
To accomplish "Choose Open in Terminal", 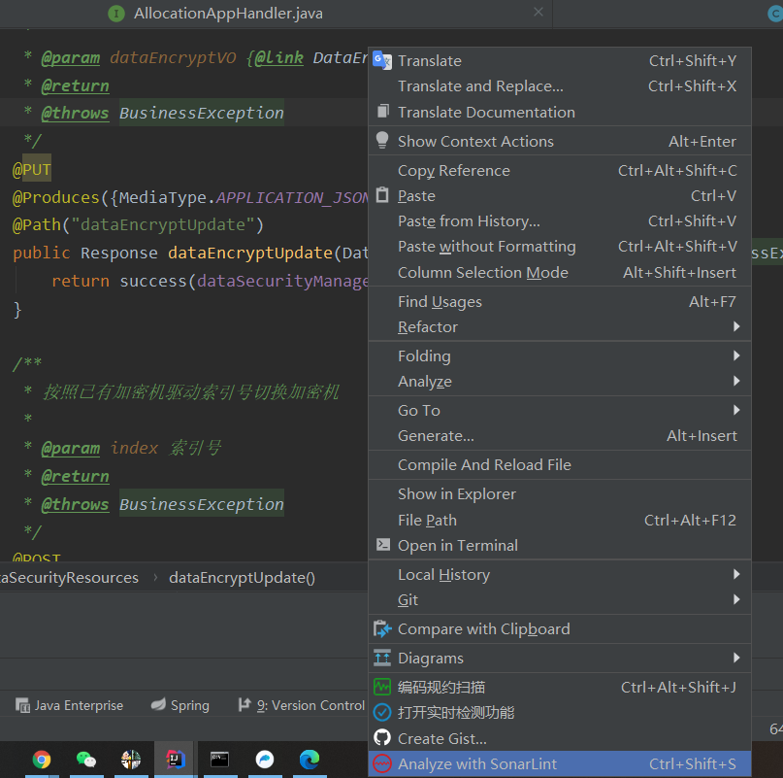I will 457,546.
